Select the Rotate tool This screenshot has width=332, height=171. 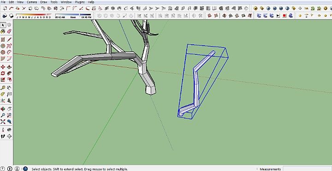coord(3,73)
